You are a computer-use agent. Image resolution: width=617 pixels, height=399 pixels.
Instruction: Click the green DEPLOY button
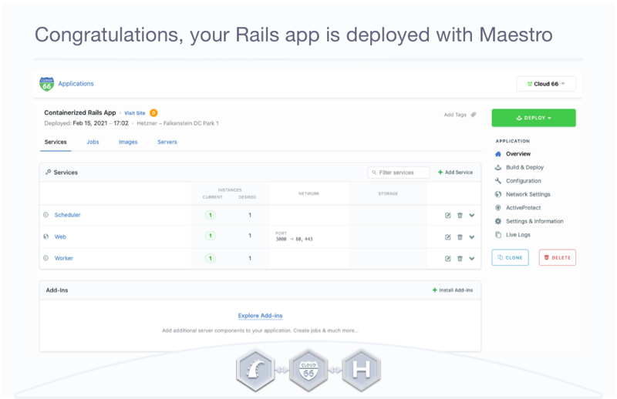pos(534,118)
